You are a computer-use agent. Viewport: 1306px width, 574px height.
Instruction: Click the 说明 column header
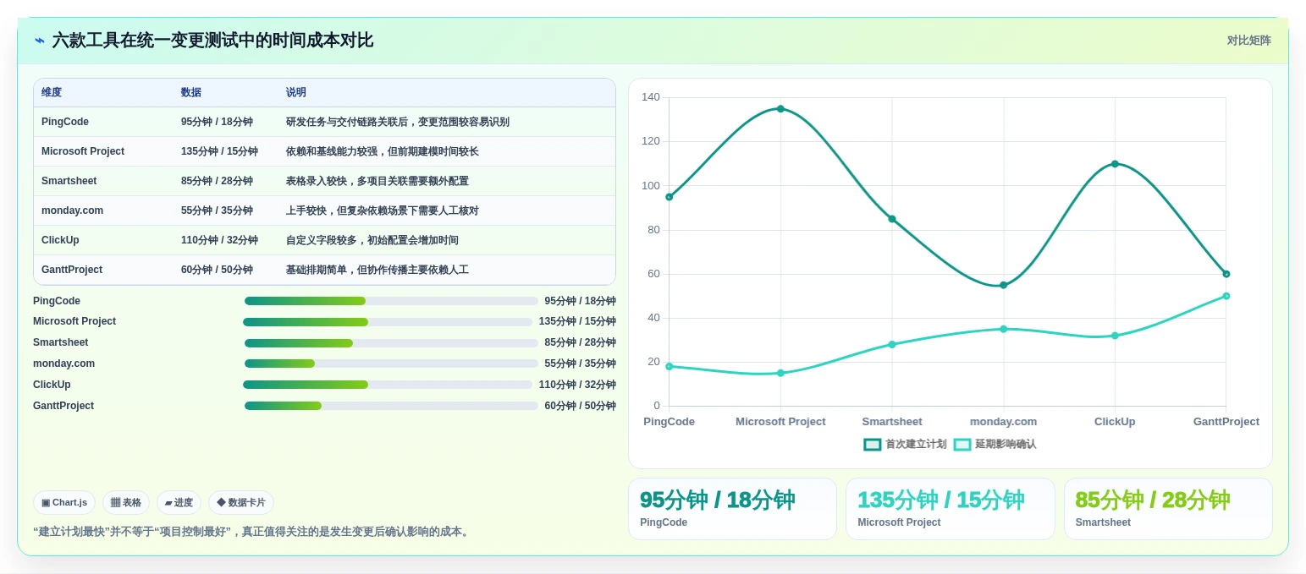(296, 93)
